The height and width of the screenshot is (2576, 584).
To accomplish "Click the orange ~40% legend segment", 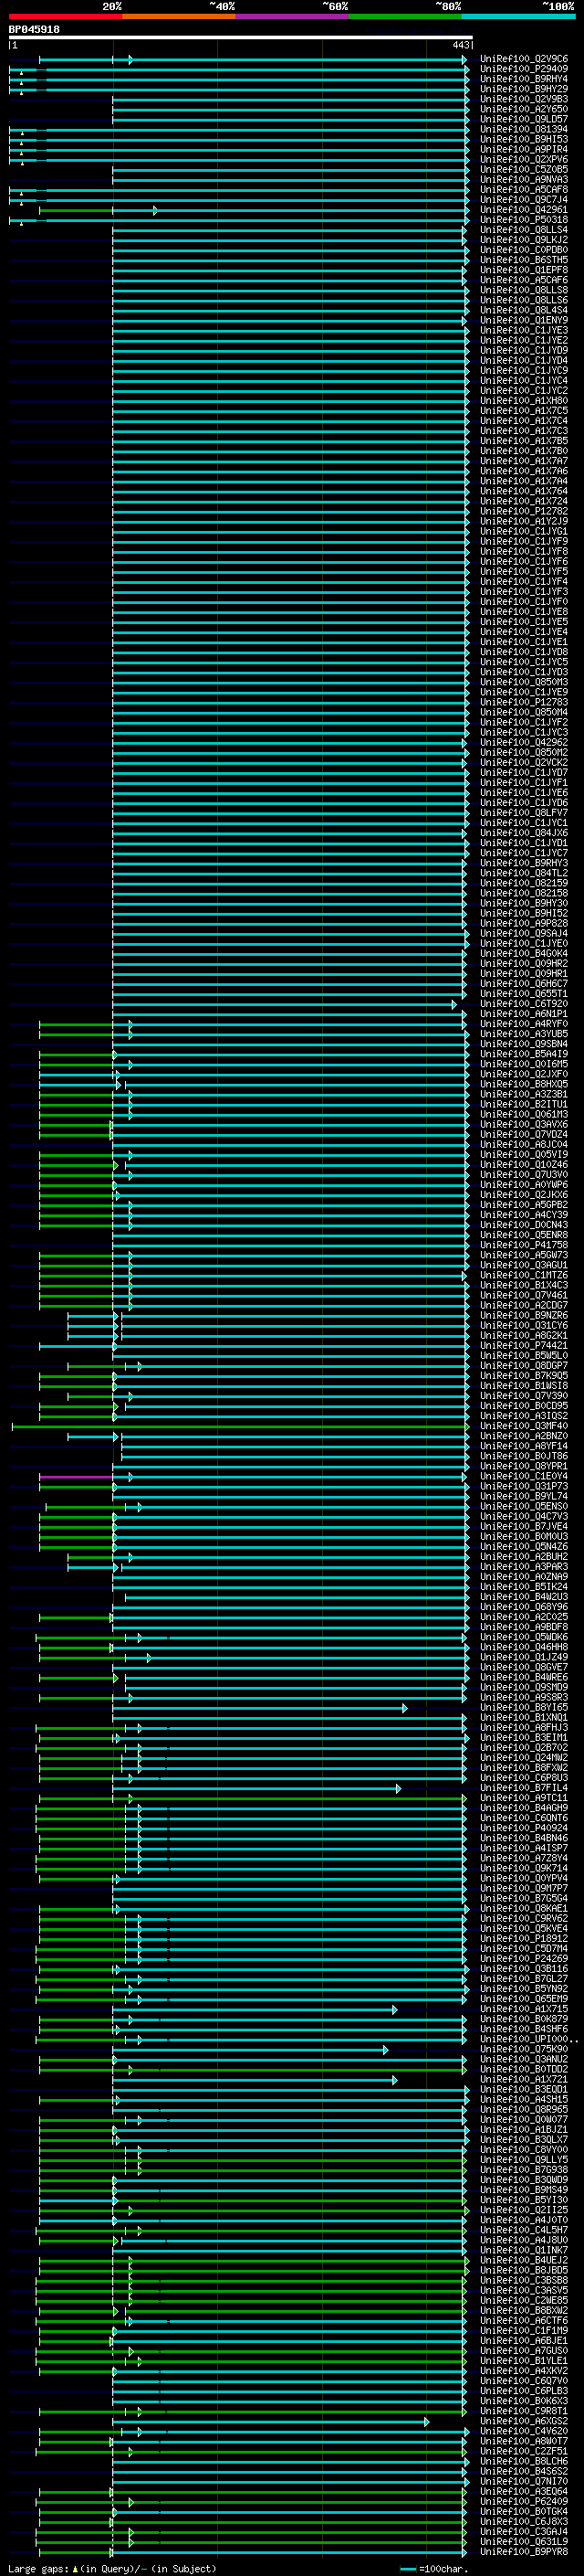I will [x=179, y=16].
